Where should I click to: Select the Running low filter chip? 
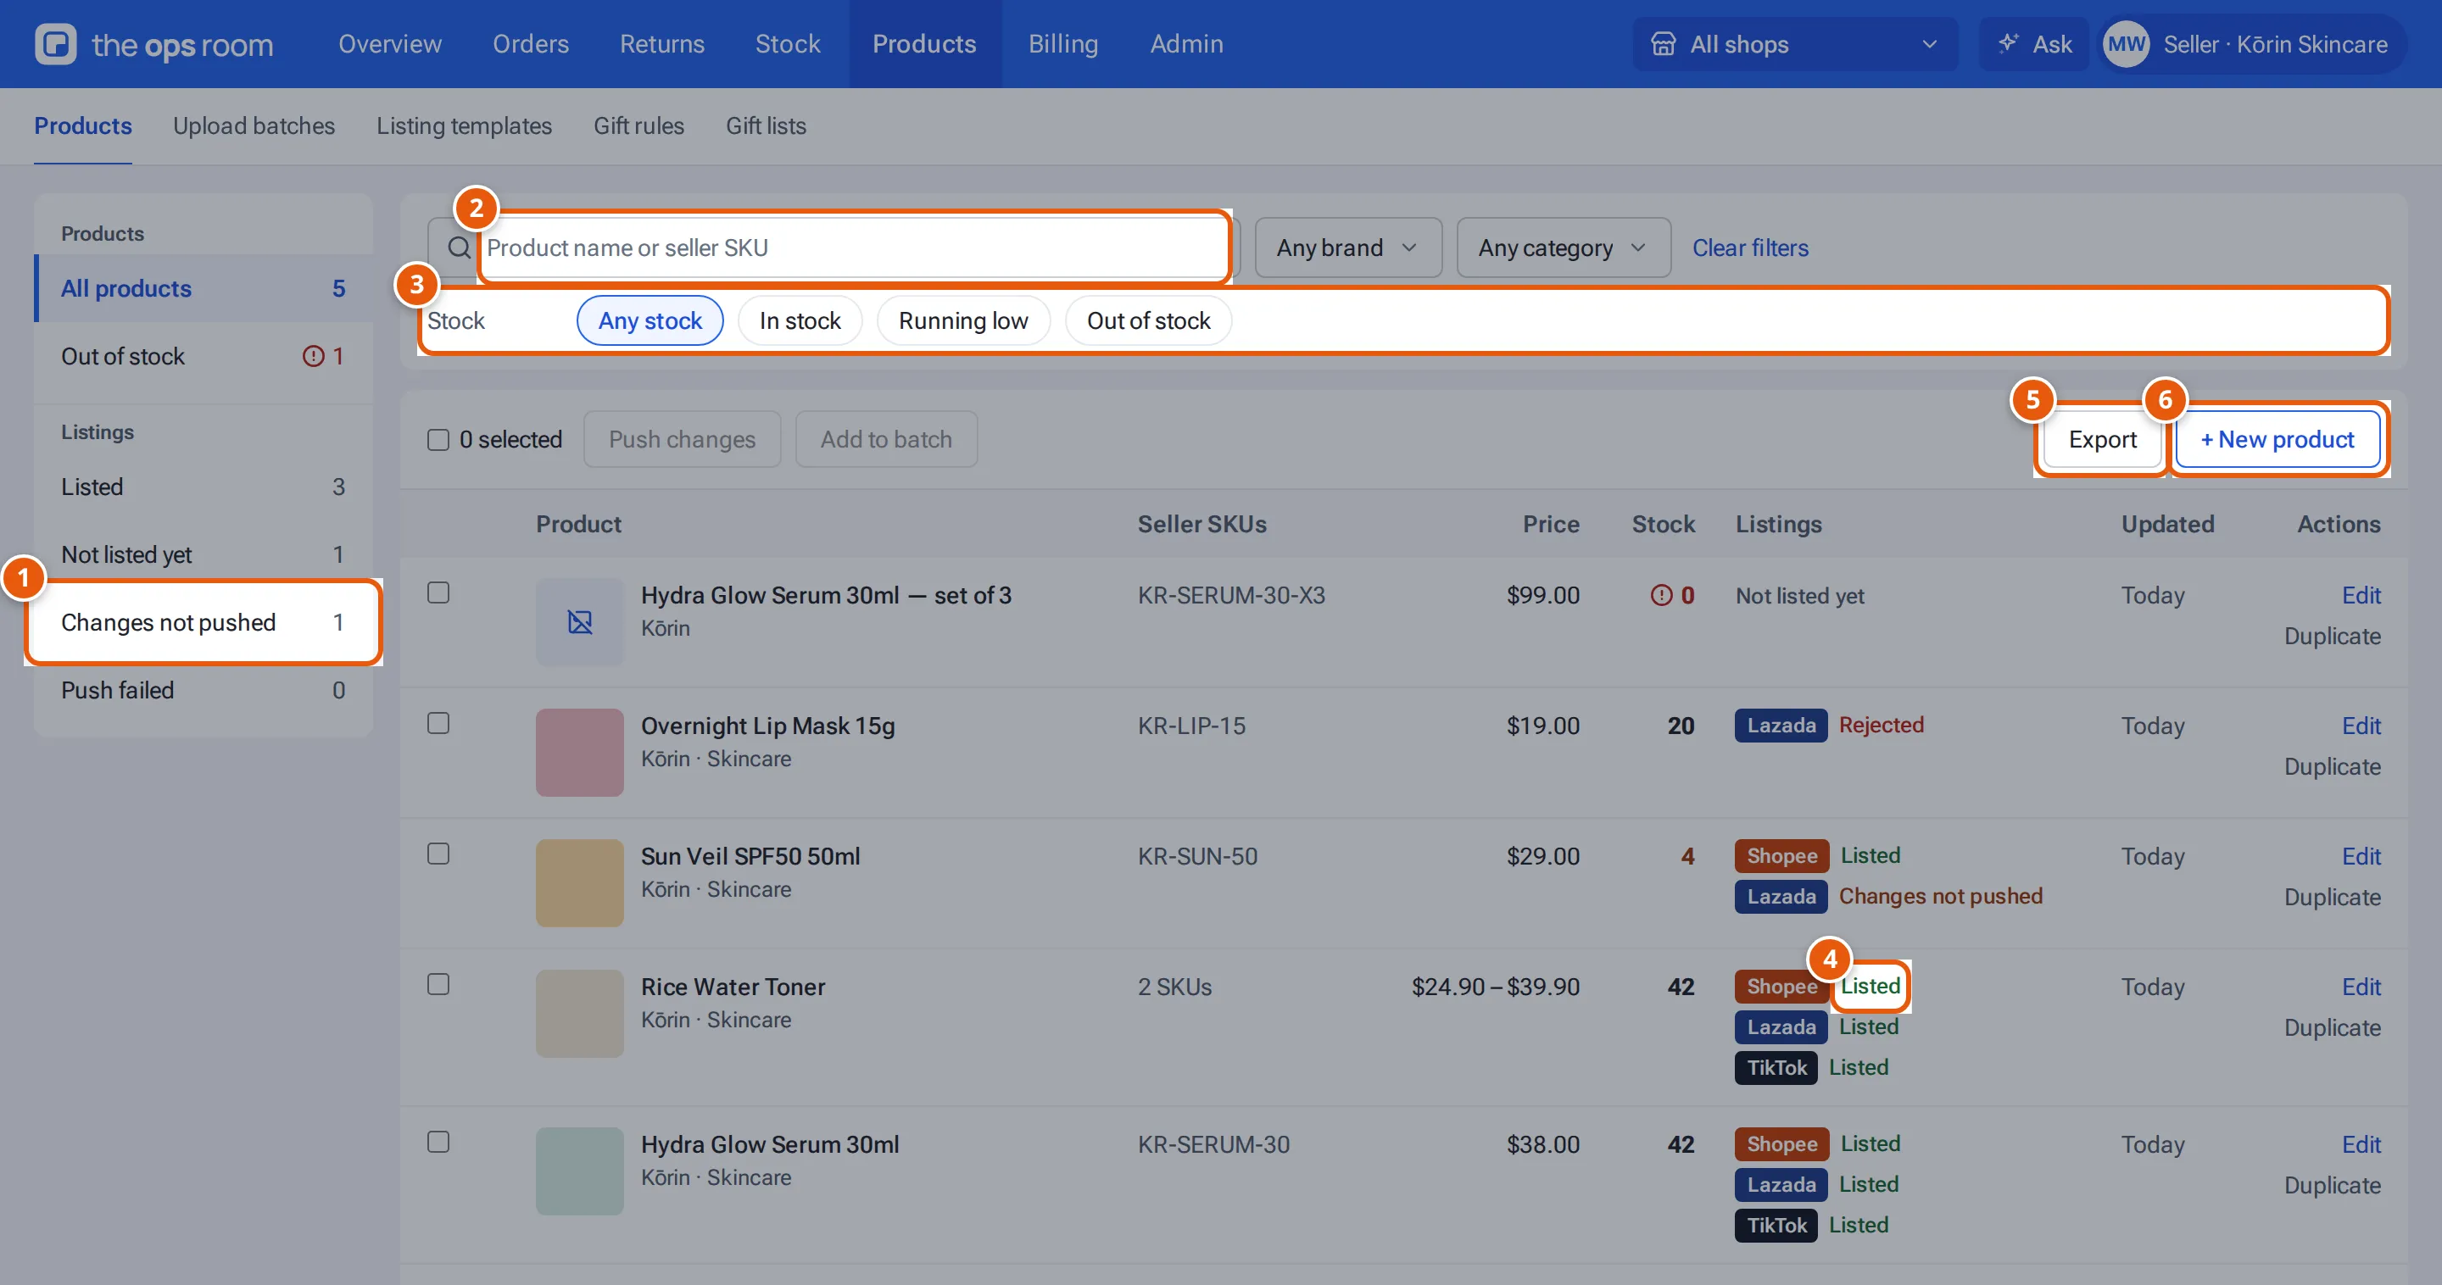pyautogui.click(x=963, y=320)
